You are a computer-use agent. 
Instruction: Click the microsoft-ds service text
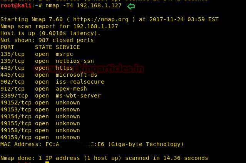click(76, 75)
